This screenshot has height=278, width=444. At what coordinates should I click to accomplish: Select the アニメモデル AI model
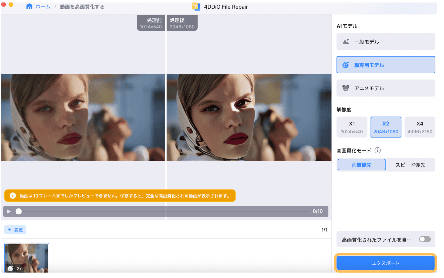386,88
